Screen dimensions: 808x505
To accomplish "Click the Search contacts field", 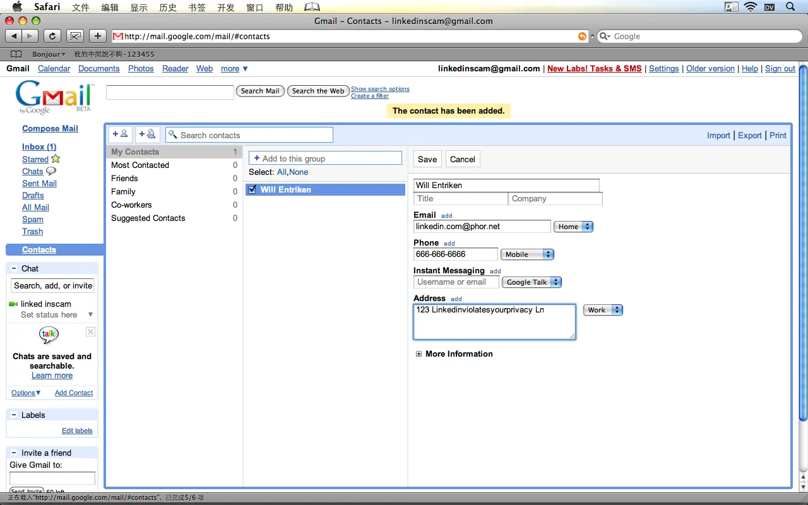I will pyautogui.click(x=249, y=135).
